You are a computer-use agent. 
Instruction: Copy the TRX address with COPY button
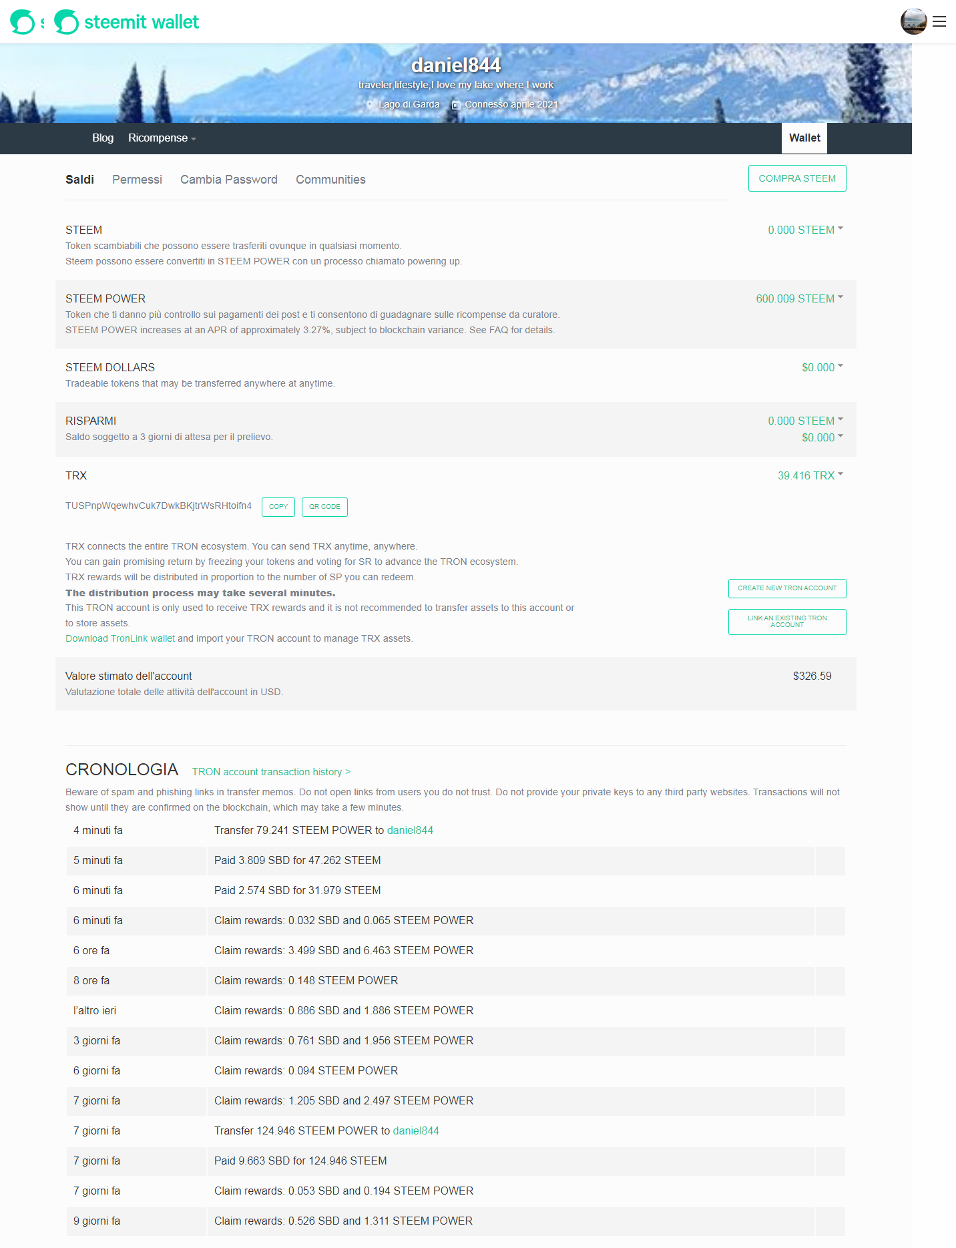(x=278, y=507)
